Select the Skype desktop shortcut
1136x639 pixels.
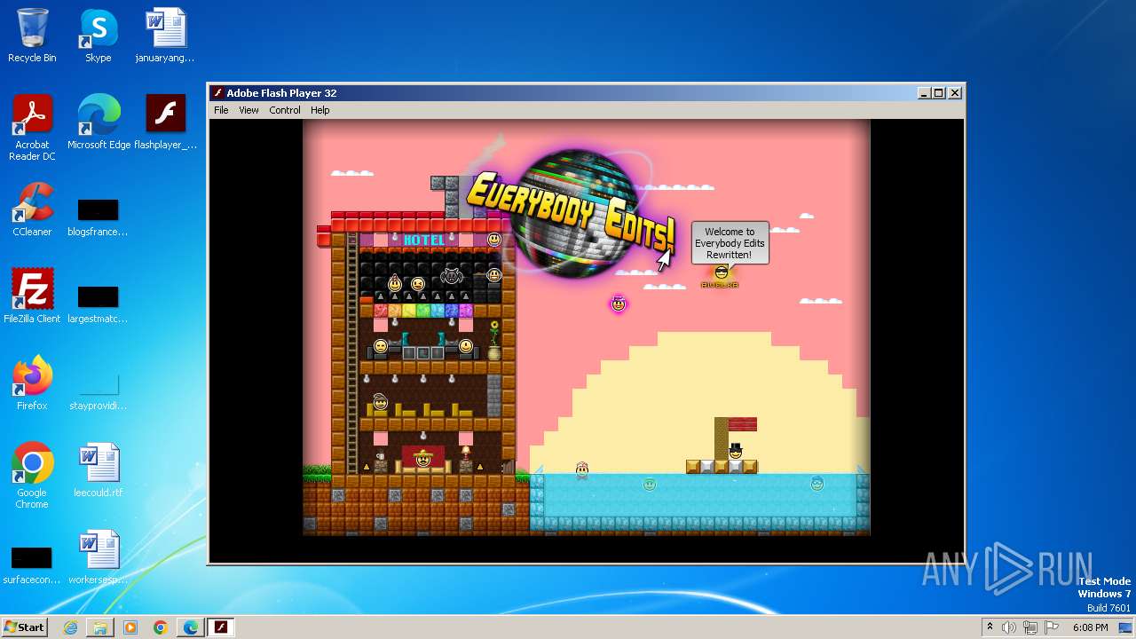(98, 36)
